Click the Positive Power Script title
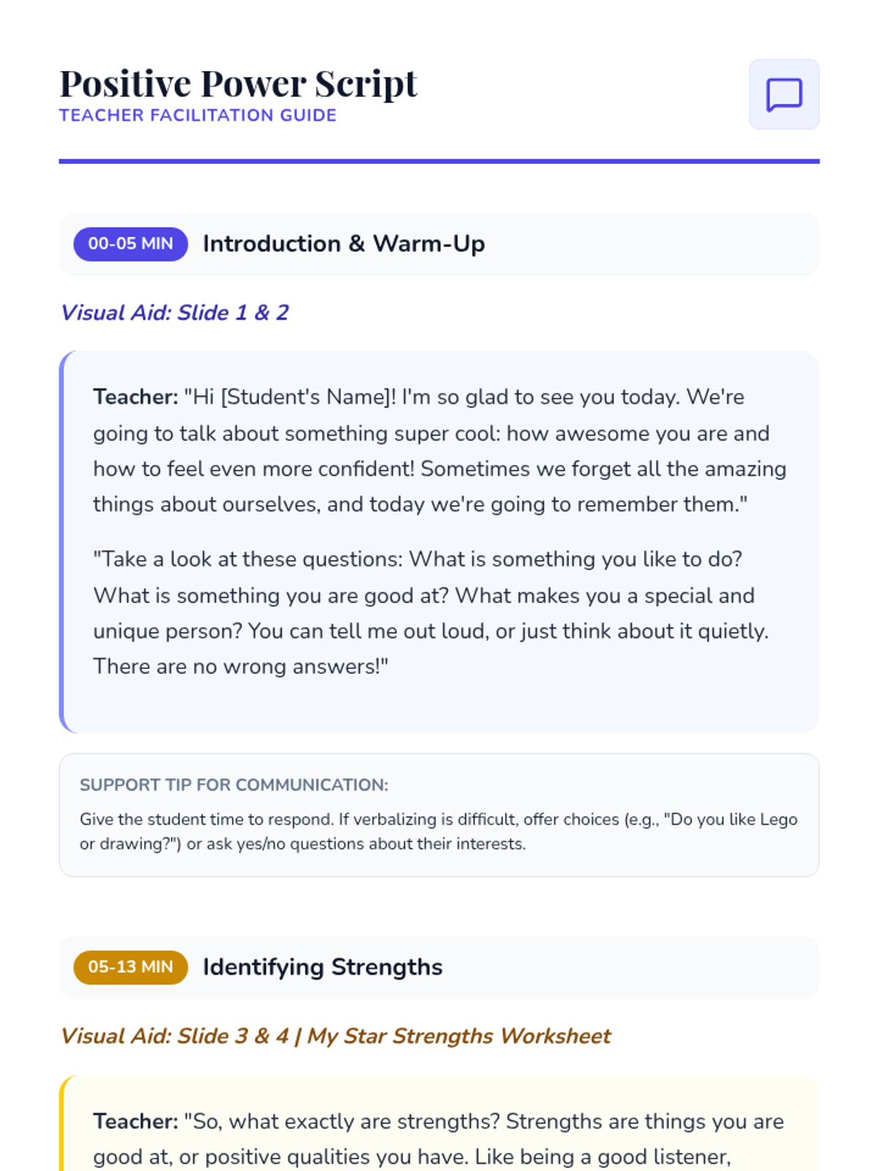878x1171 pixels. [x=238, y=83]
